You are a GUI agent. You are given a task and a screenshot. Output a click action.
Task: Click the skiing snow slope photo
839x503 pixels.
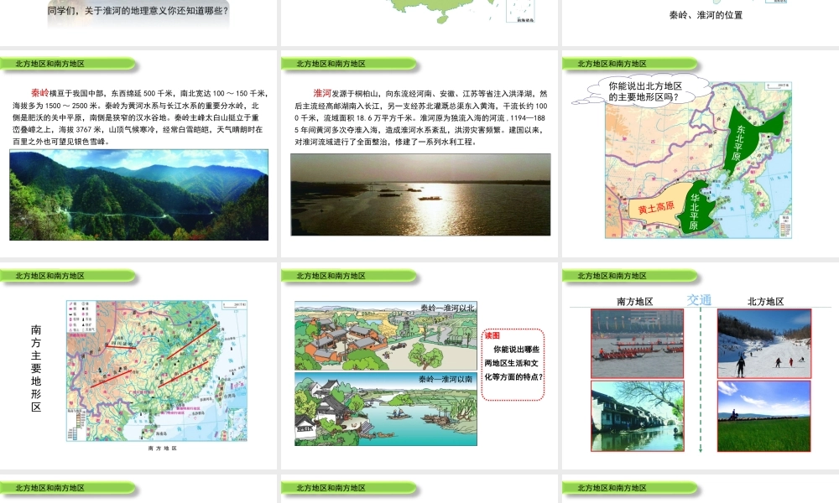pos(764,344)
